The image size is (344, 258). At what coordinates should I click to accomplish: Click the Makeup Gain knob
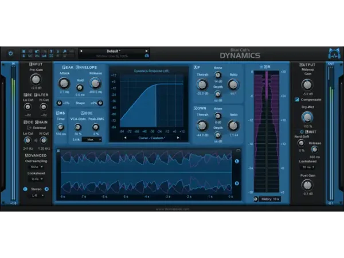coord(307,85)
